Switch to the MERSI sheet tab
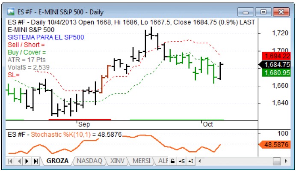296x171 pixels. (142, 161)
